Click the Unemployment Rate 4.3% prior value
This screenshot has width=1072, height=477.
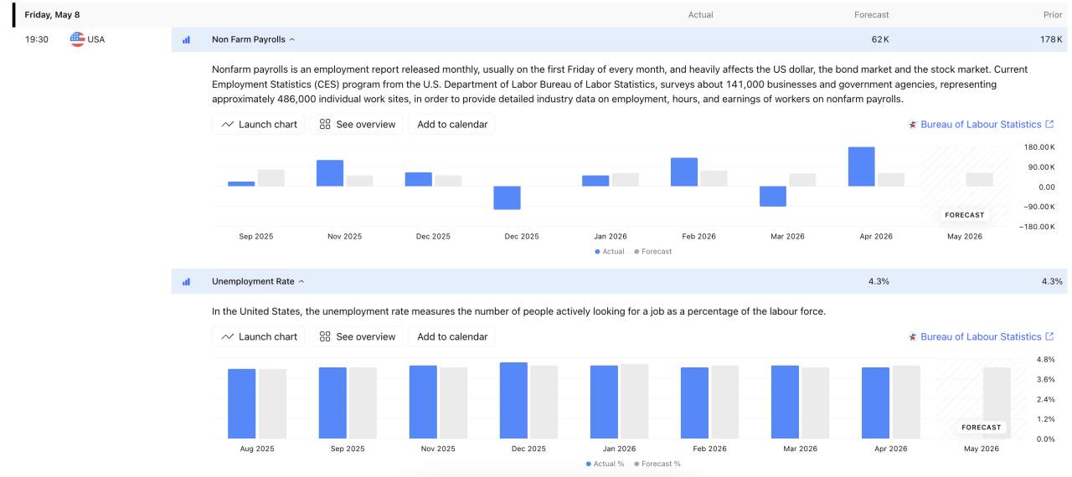pyautogui.click(x=1052, y=282)
